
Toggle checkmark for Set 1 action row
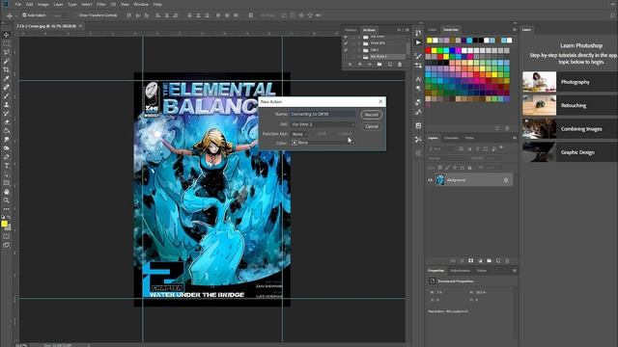click(x=346, y=50)
